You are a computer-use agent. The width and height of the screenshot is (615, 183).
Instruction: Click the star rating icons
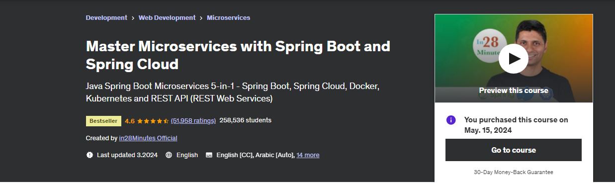[153, 121]
